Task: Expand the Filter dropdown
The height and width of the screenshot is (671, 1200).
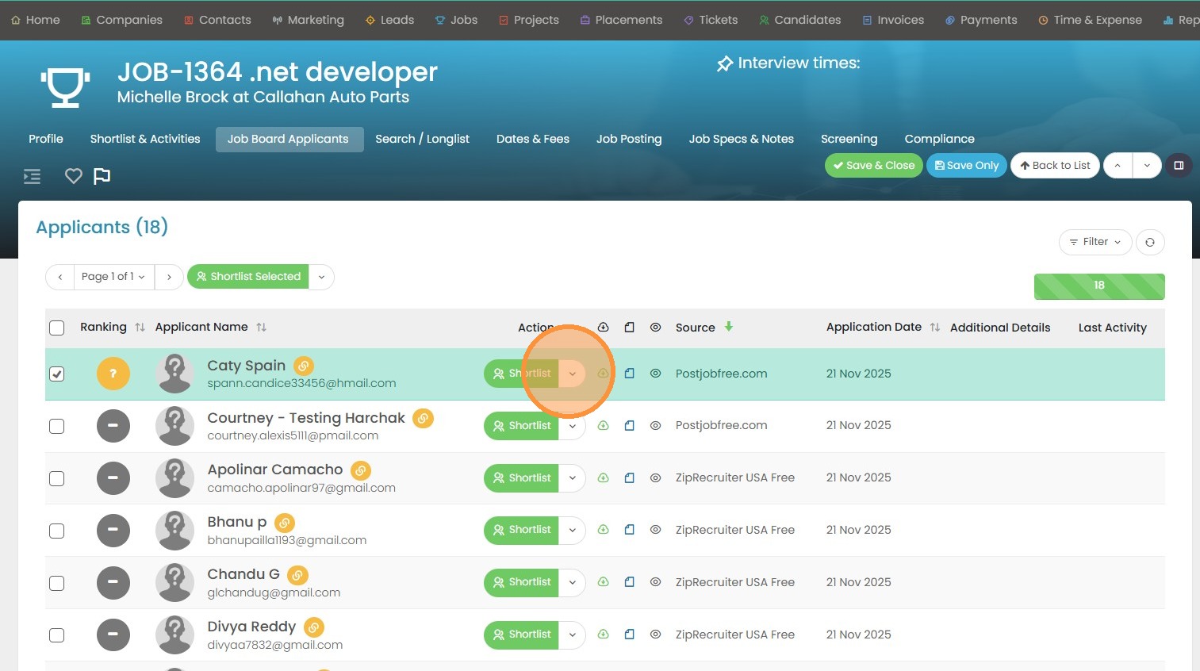Action: point(1095,242)
